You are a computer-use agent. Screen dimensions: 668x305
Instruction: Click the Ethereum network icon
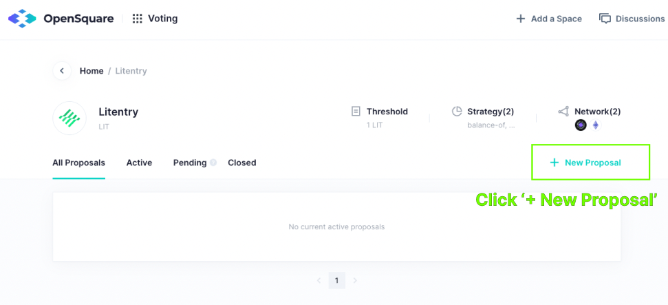click(x=596, y=125)
